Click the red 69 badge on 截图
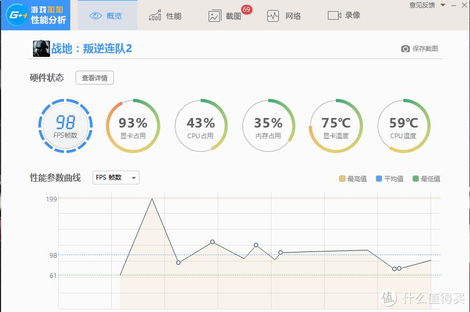470x312 pixels. pos(246,9)
